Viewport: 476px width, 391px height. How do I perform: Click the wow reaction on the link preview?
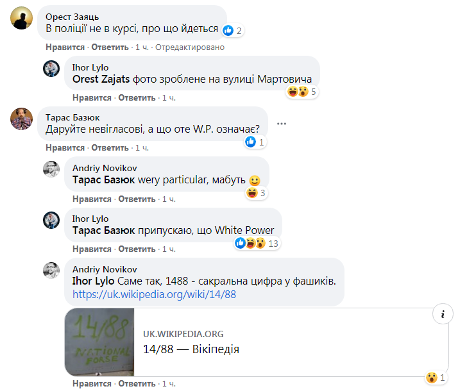point(436,378)
